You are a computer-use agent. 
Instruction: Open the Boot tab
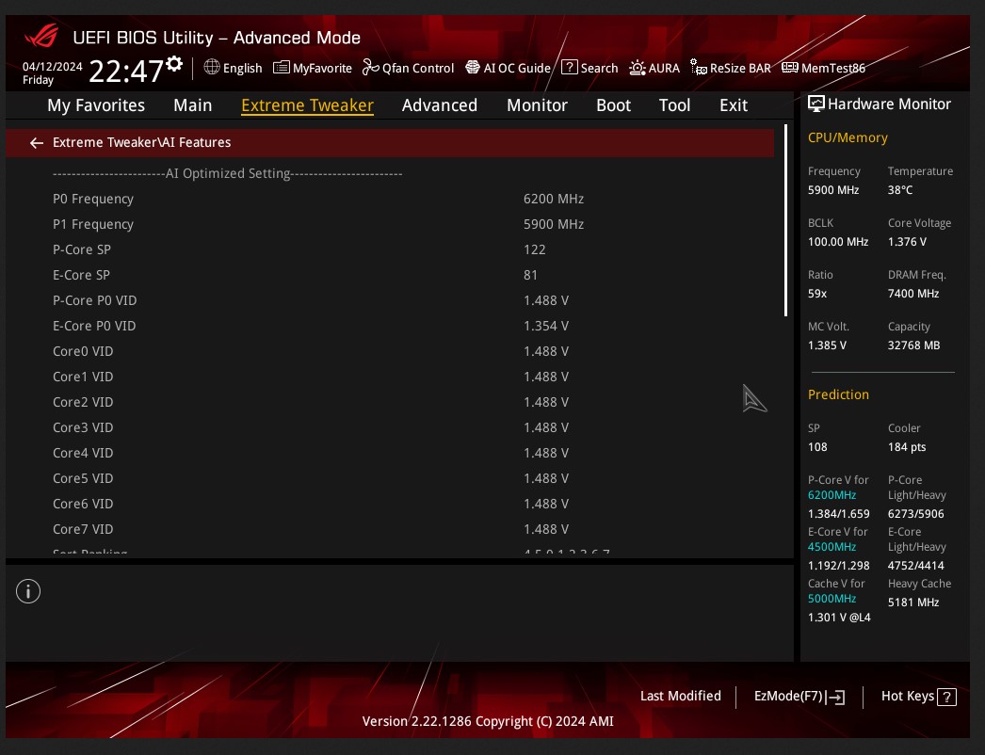[613, 104]
